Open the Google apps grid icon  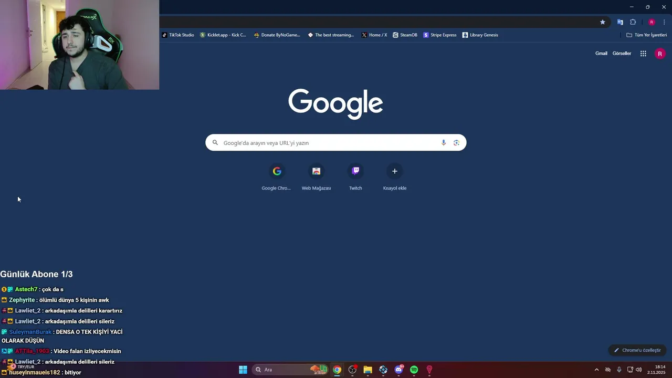(643, 54)
